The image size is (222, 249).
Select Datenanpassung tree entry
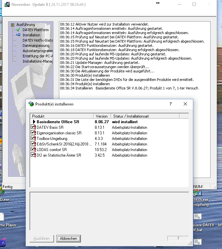(x=36, y=46)
